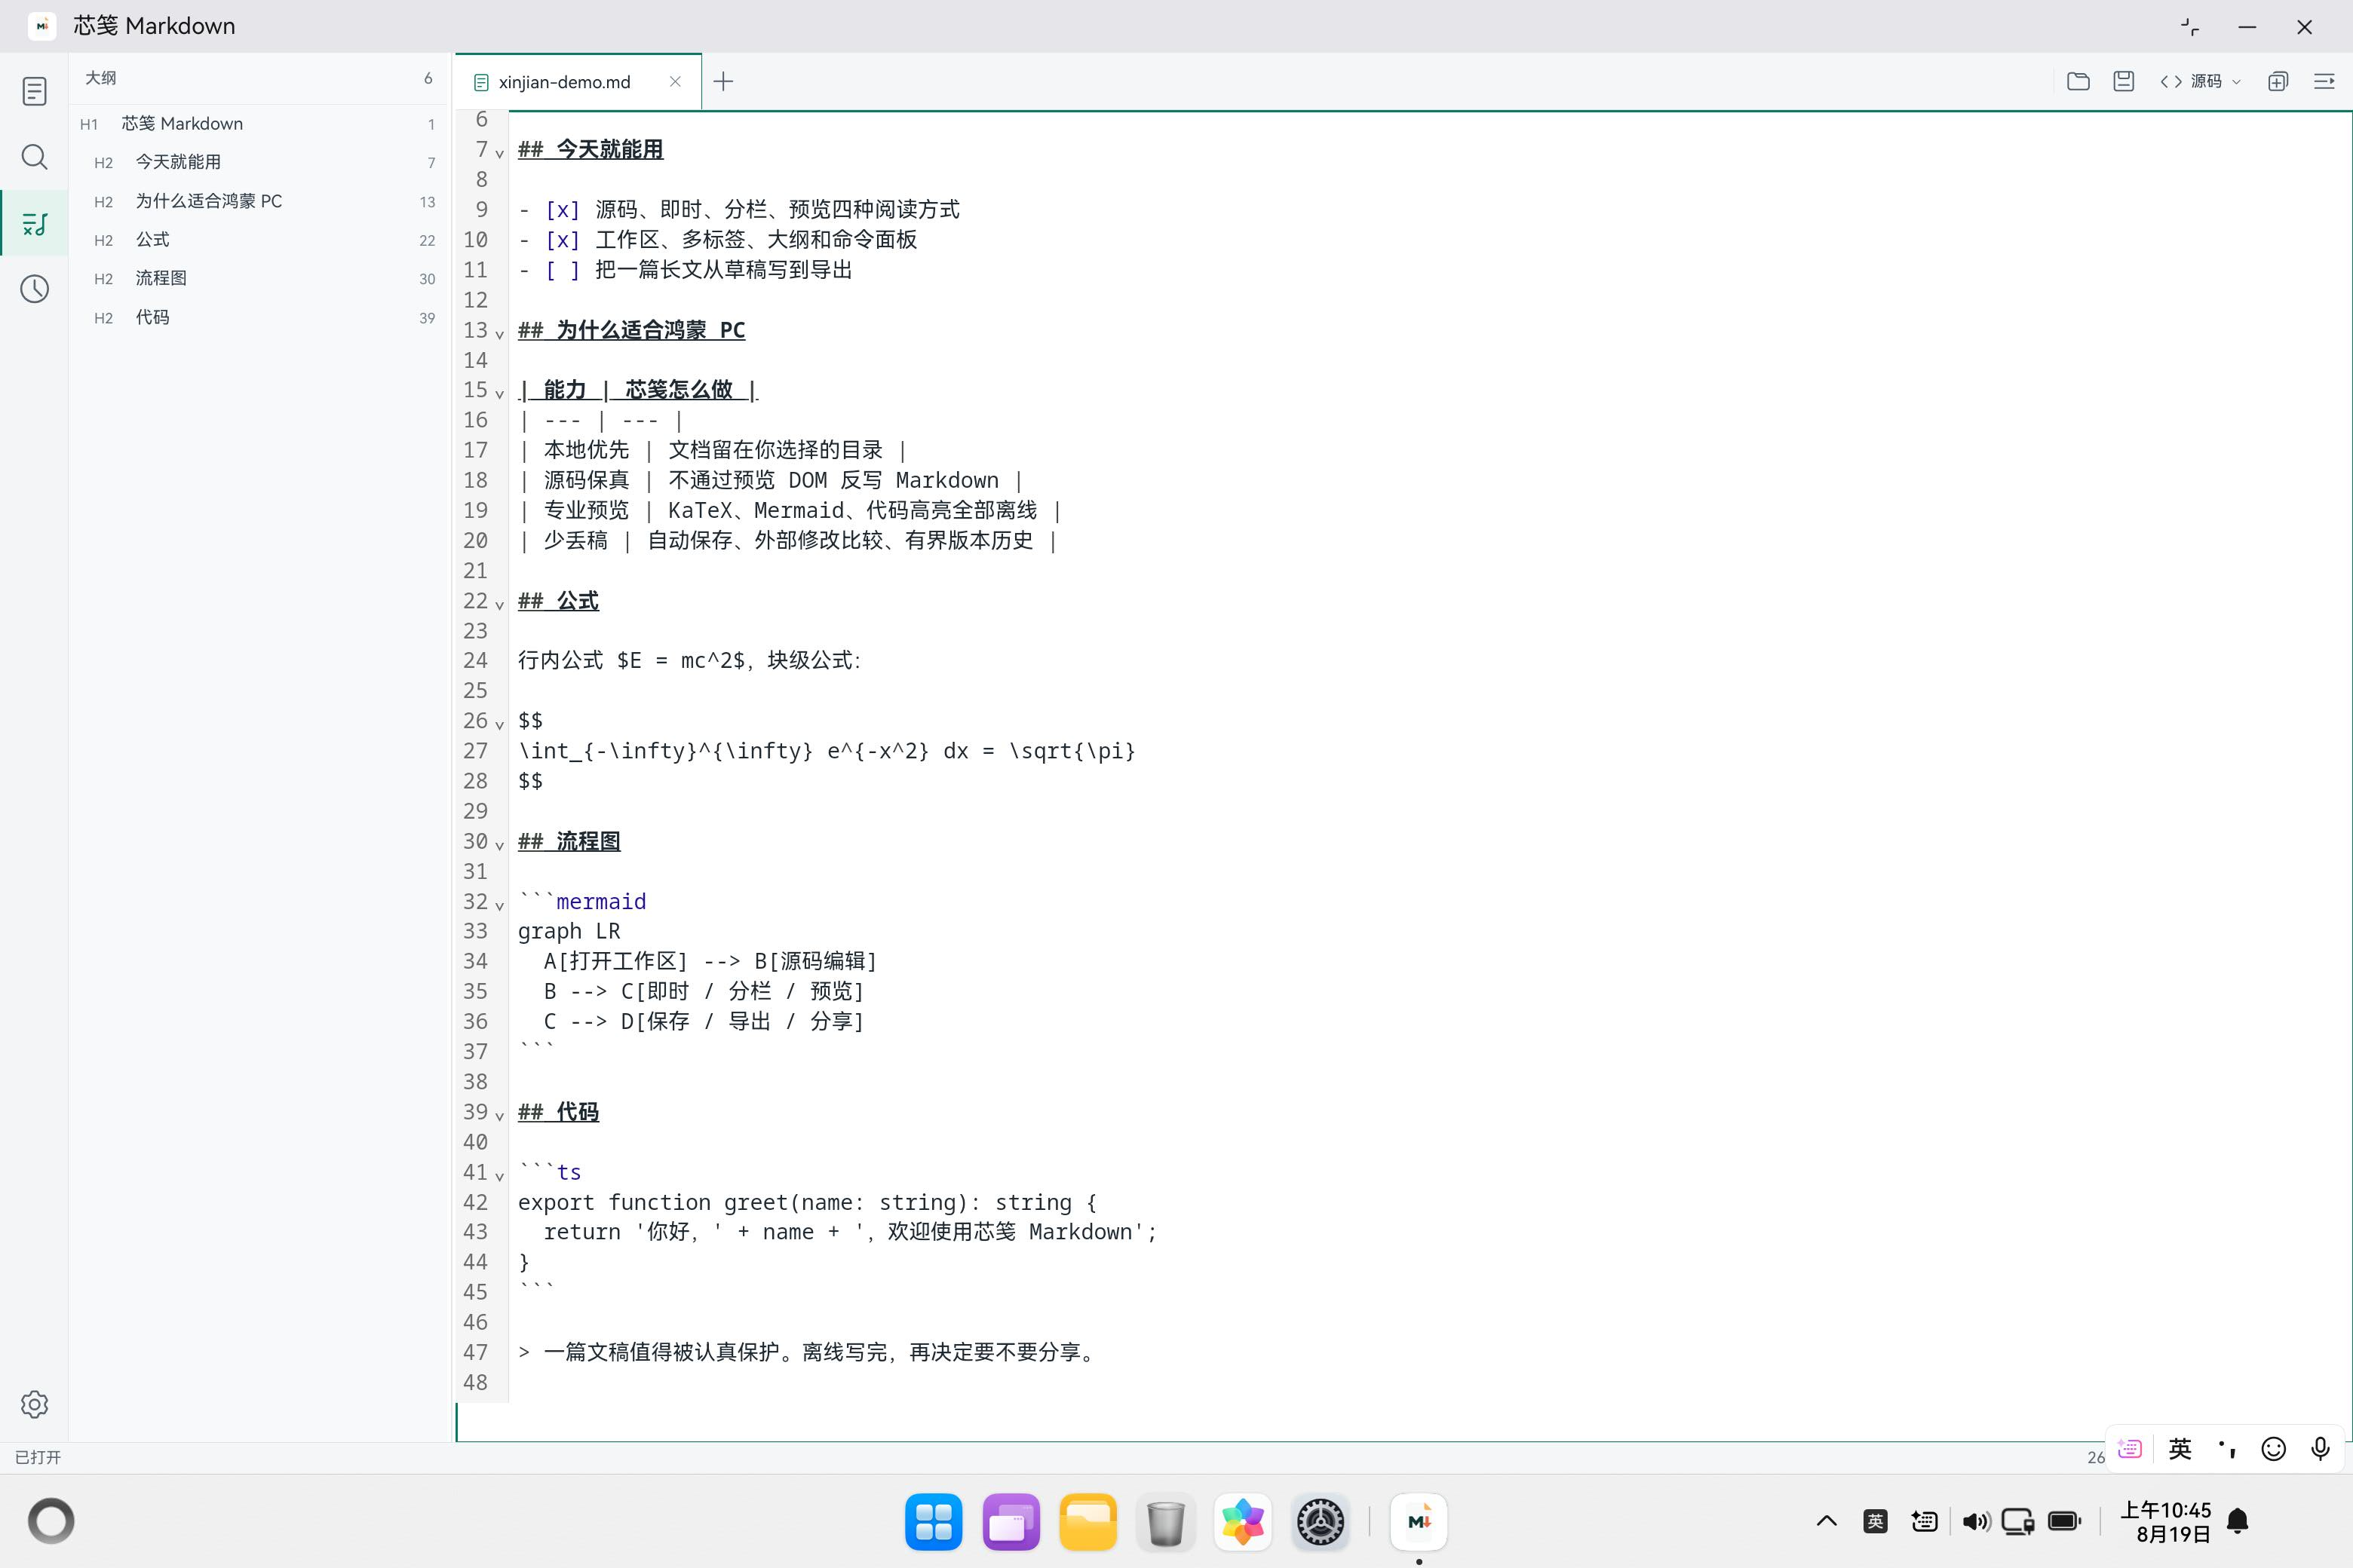Open the Celia assistant circle in taskbar
This screenshot has width=2353, height=1568.
pyautogui.click(x=51, y=1521)
